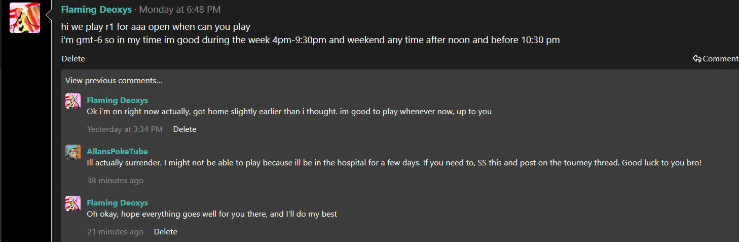Screen dimensions: 739x242
Task: Open the AllansPokeTube username link
Action: tap(118, 151)
